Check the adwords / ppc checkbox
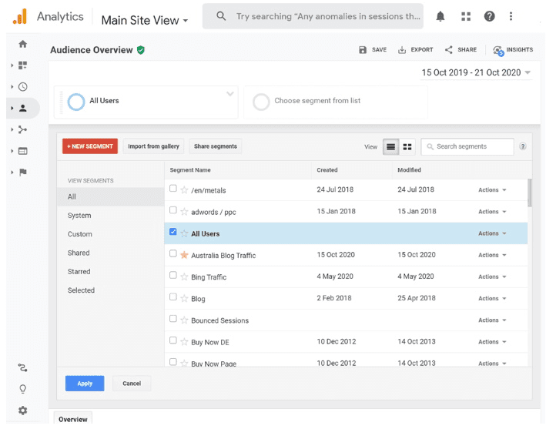 [x=173, y=210]
